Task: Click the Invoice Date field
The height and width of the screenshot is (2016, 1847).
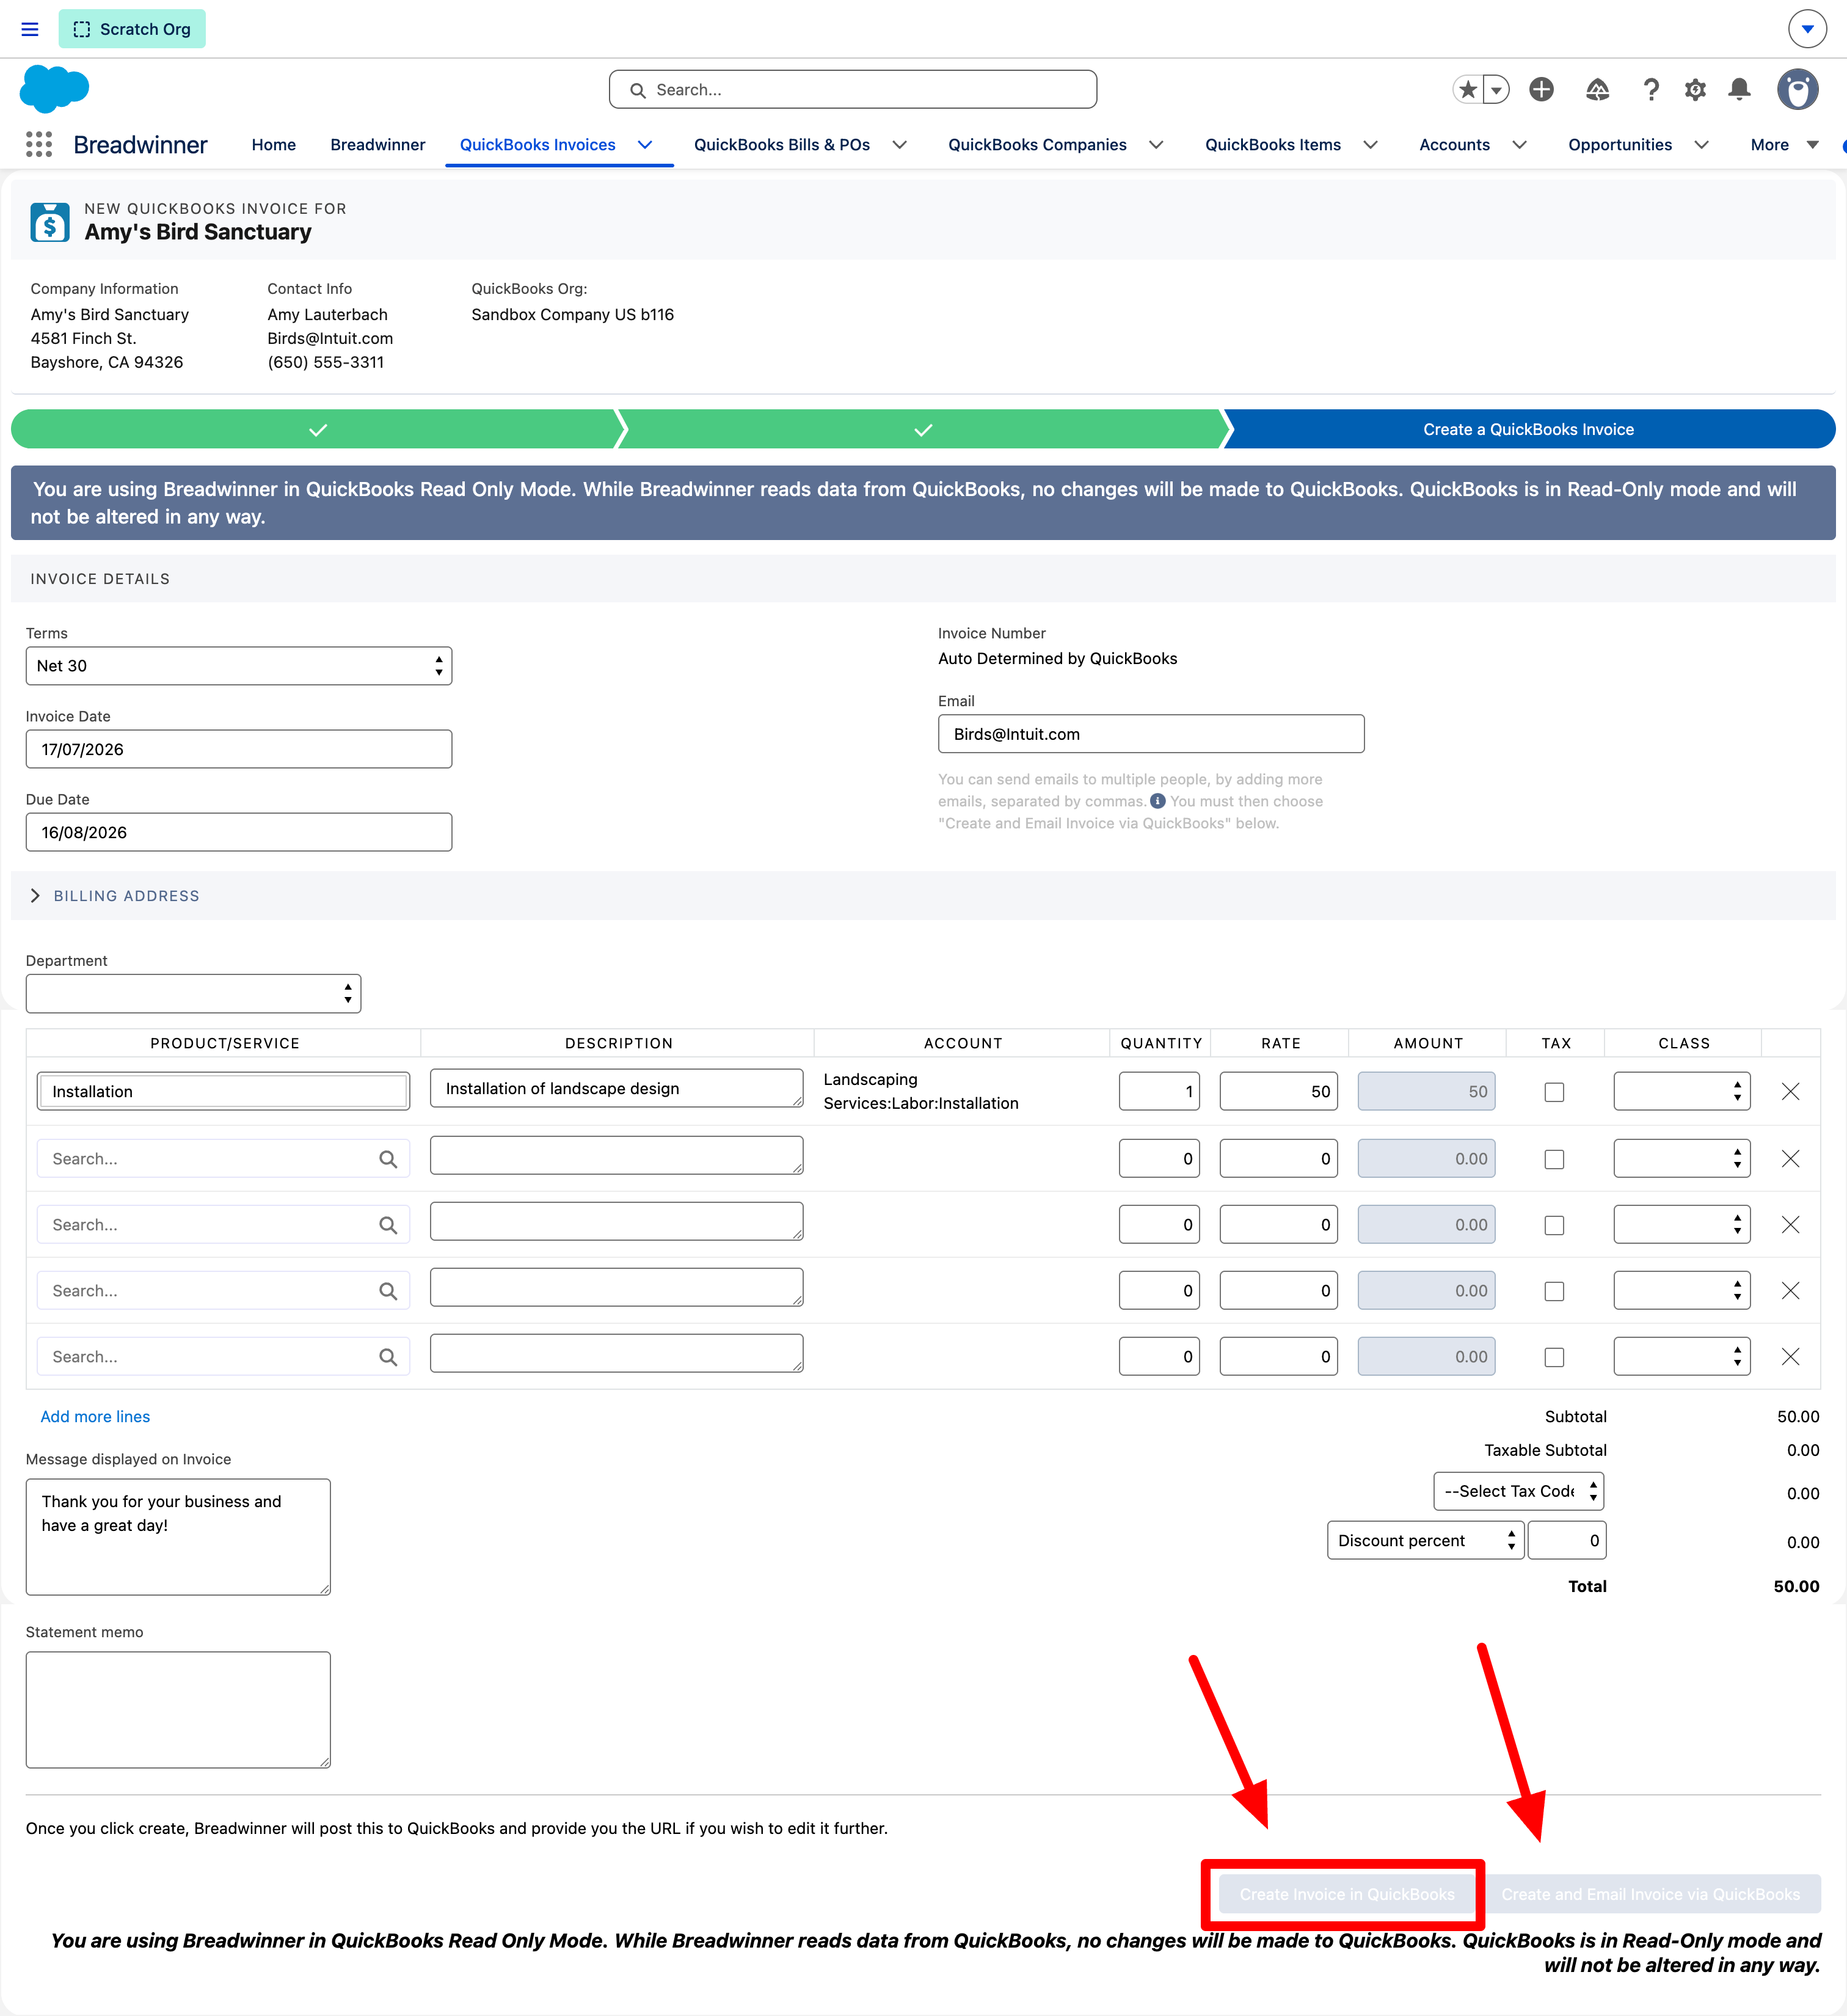Action: pos(239,749)
